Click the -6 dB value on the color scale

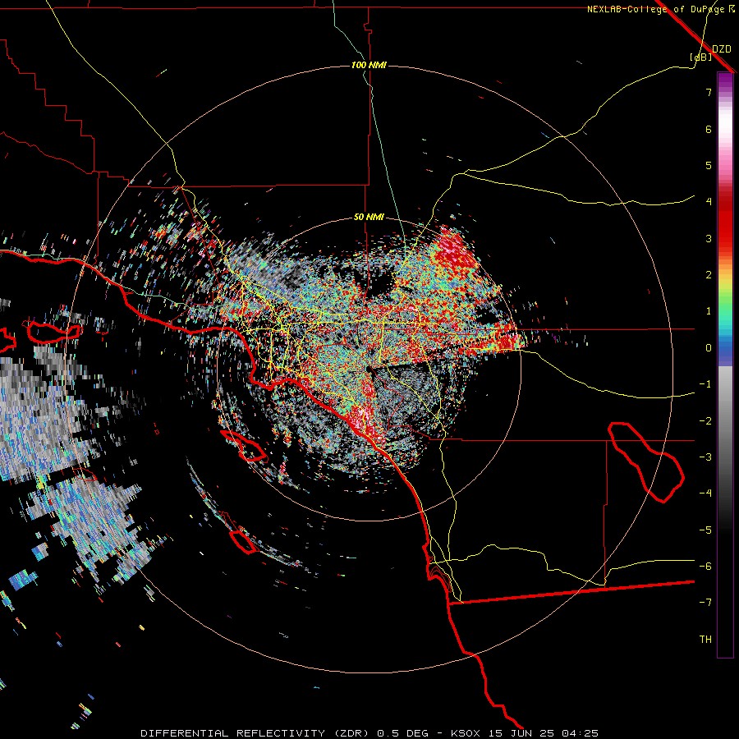pyautogui.click(x=705, y=567)
